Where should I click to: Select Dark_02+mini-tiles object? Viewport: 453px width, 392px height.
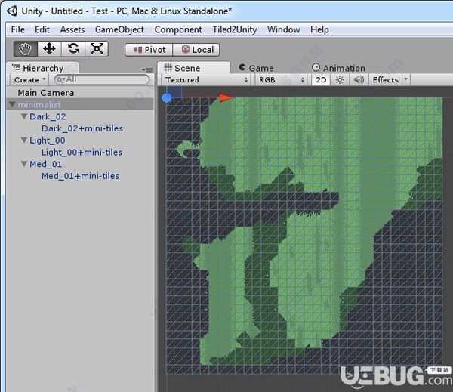point(82,128)
